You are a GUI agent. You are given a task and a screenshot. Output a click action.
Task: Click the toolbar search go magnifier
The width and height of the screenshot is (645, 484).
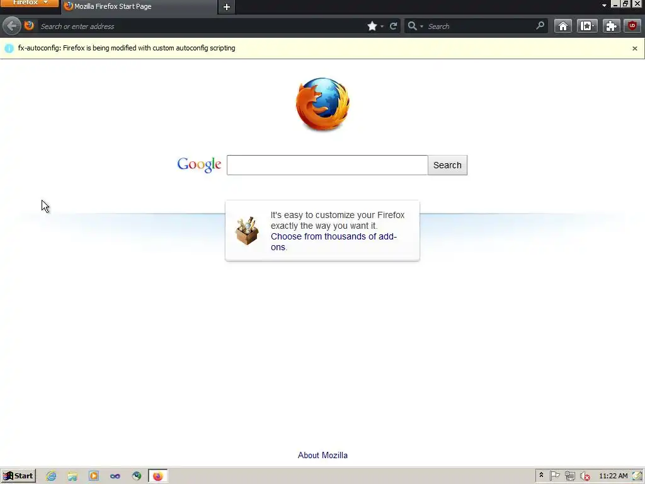click(540, 26)
